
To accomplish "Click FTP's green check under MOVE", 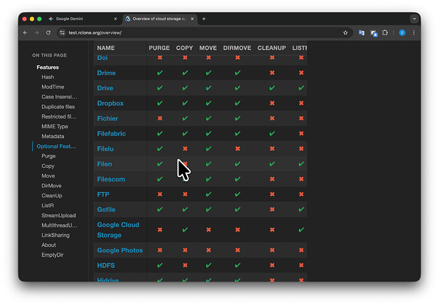I will (x=209, y=194).
